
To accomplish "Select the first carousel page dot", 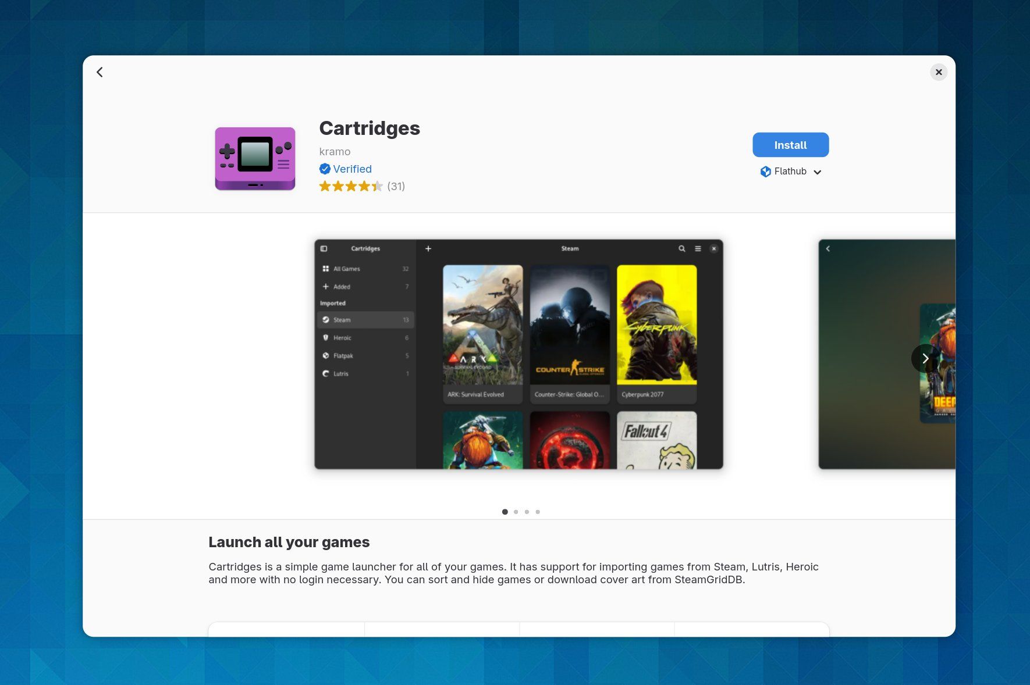I will (505, 512).
